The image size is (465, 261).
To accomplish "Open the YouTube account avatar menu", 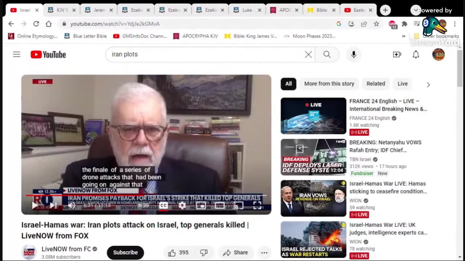I will click(438, 54).
